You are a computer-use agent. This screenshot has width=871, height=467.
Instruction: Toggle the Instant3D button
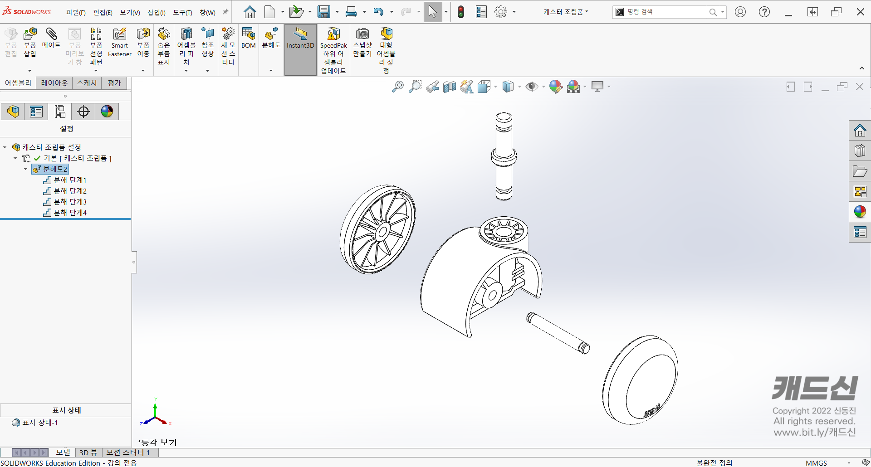click(x=300, y=50)
